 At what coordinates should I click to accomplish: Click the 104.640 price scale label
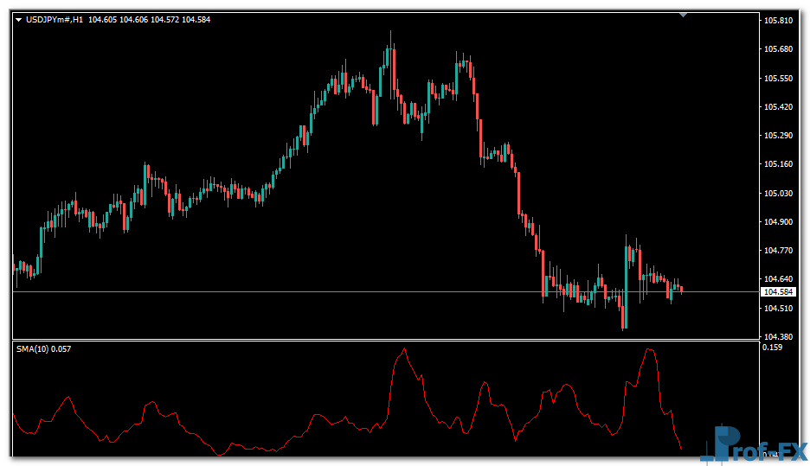(779, 279)
